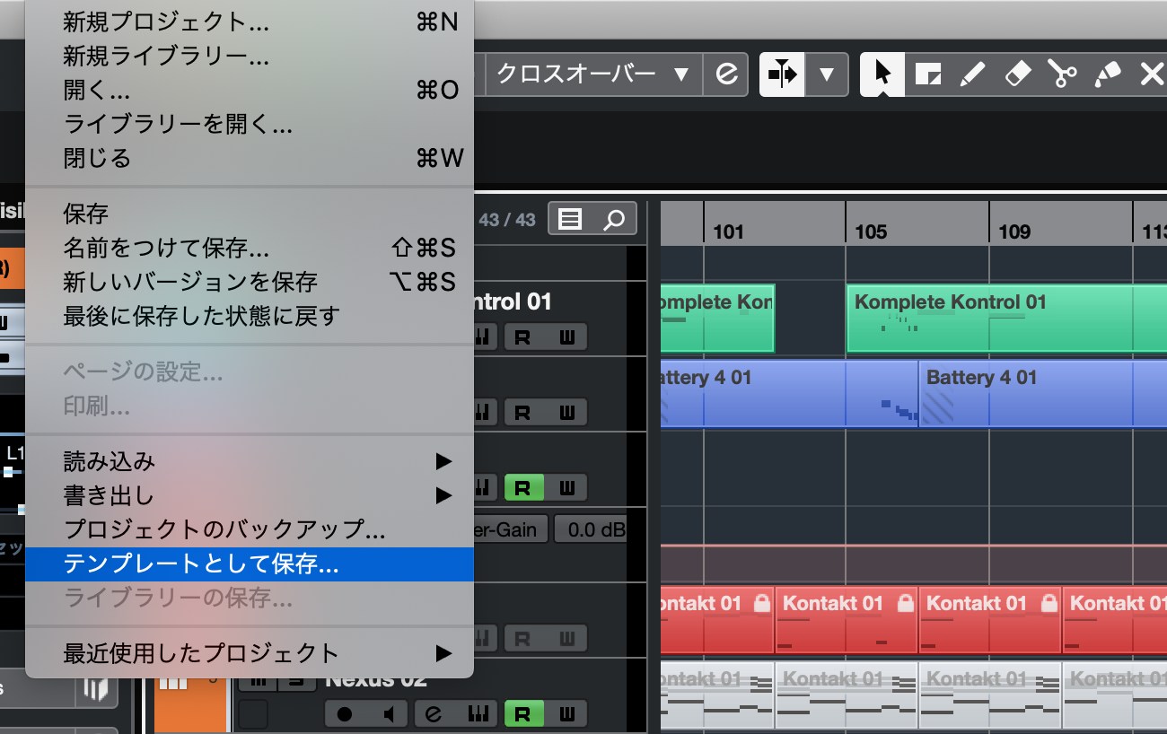Open the クロスオーバー automation mode dropdown
Screen dimensions: 1167x734
[x=593, y=74]
